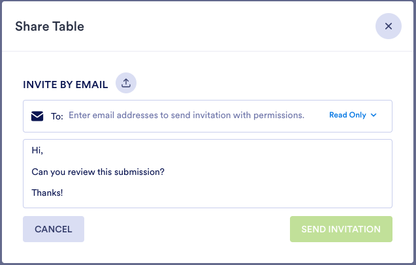Click the chevron arrow next to Read Only
The image size is (416, 265).
tap(374, 116)
